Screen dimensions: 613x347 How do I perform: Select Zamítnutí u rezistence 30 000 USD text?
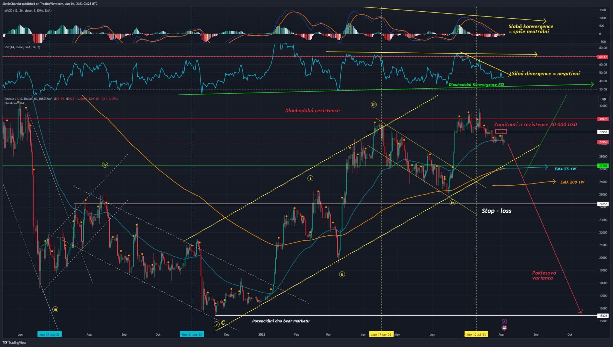coord(535,124)
